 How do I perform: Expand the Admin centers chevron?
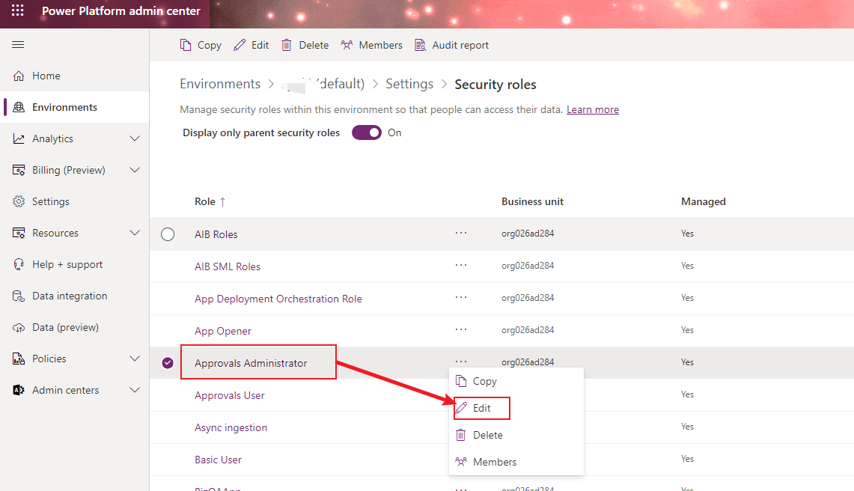coord(135,390)
